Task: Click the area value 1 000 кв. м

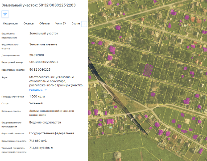Action: pos(37,97)
